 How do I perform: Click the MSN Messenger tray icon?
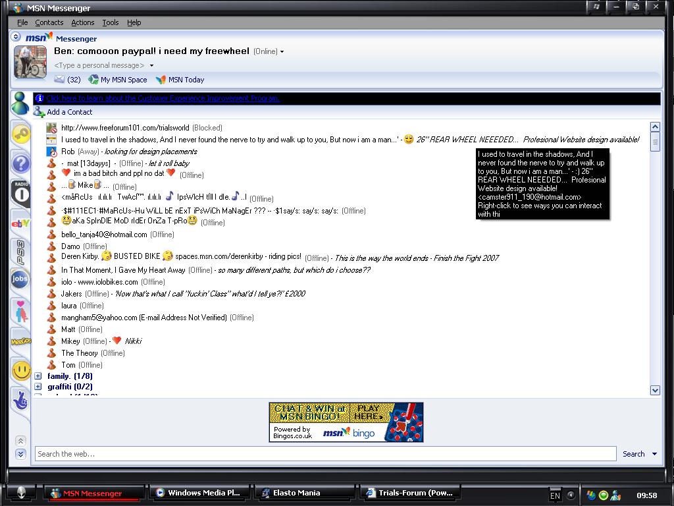click(x=615, y=495)
